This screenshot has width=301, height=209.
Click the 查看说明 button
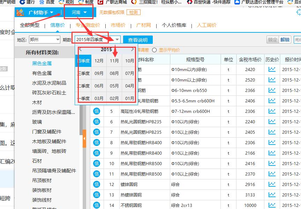pos(138,40)
